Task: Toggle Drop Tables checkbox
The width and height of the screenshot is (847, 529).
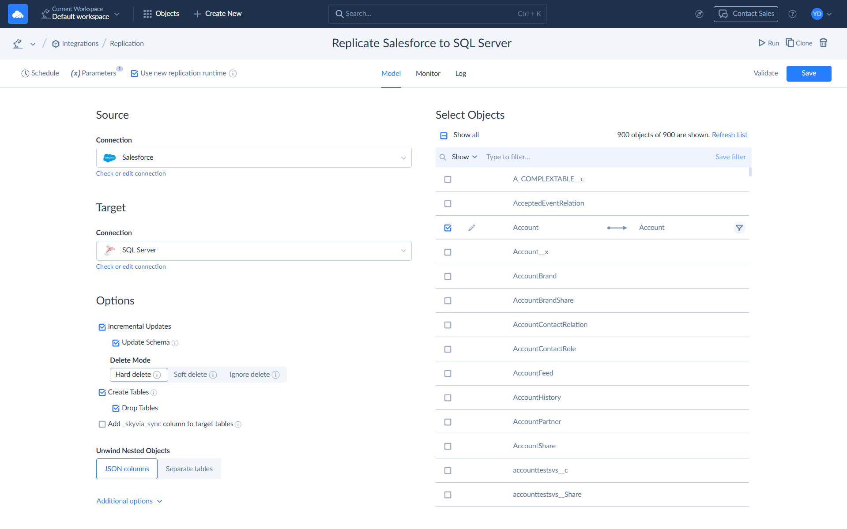Action: [x=116, y=408]
